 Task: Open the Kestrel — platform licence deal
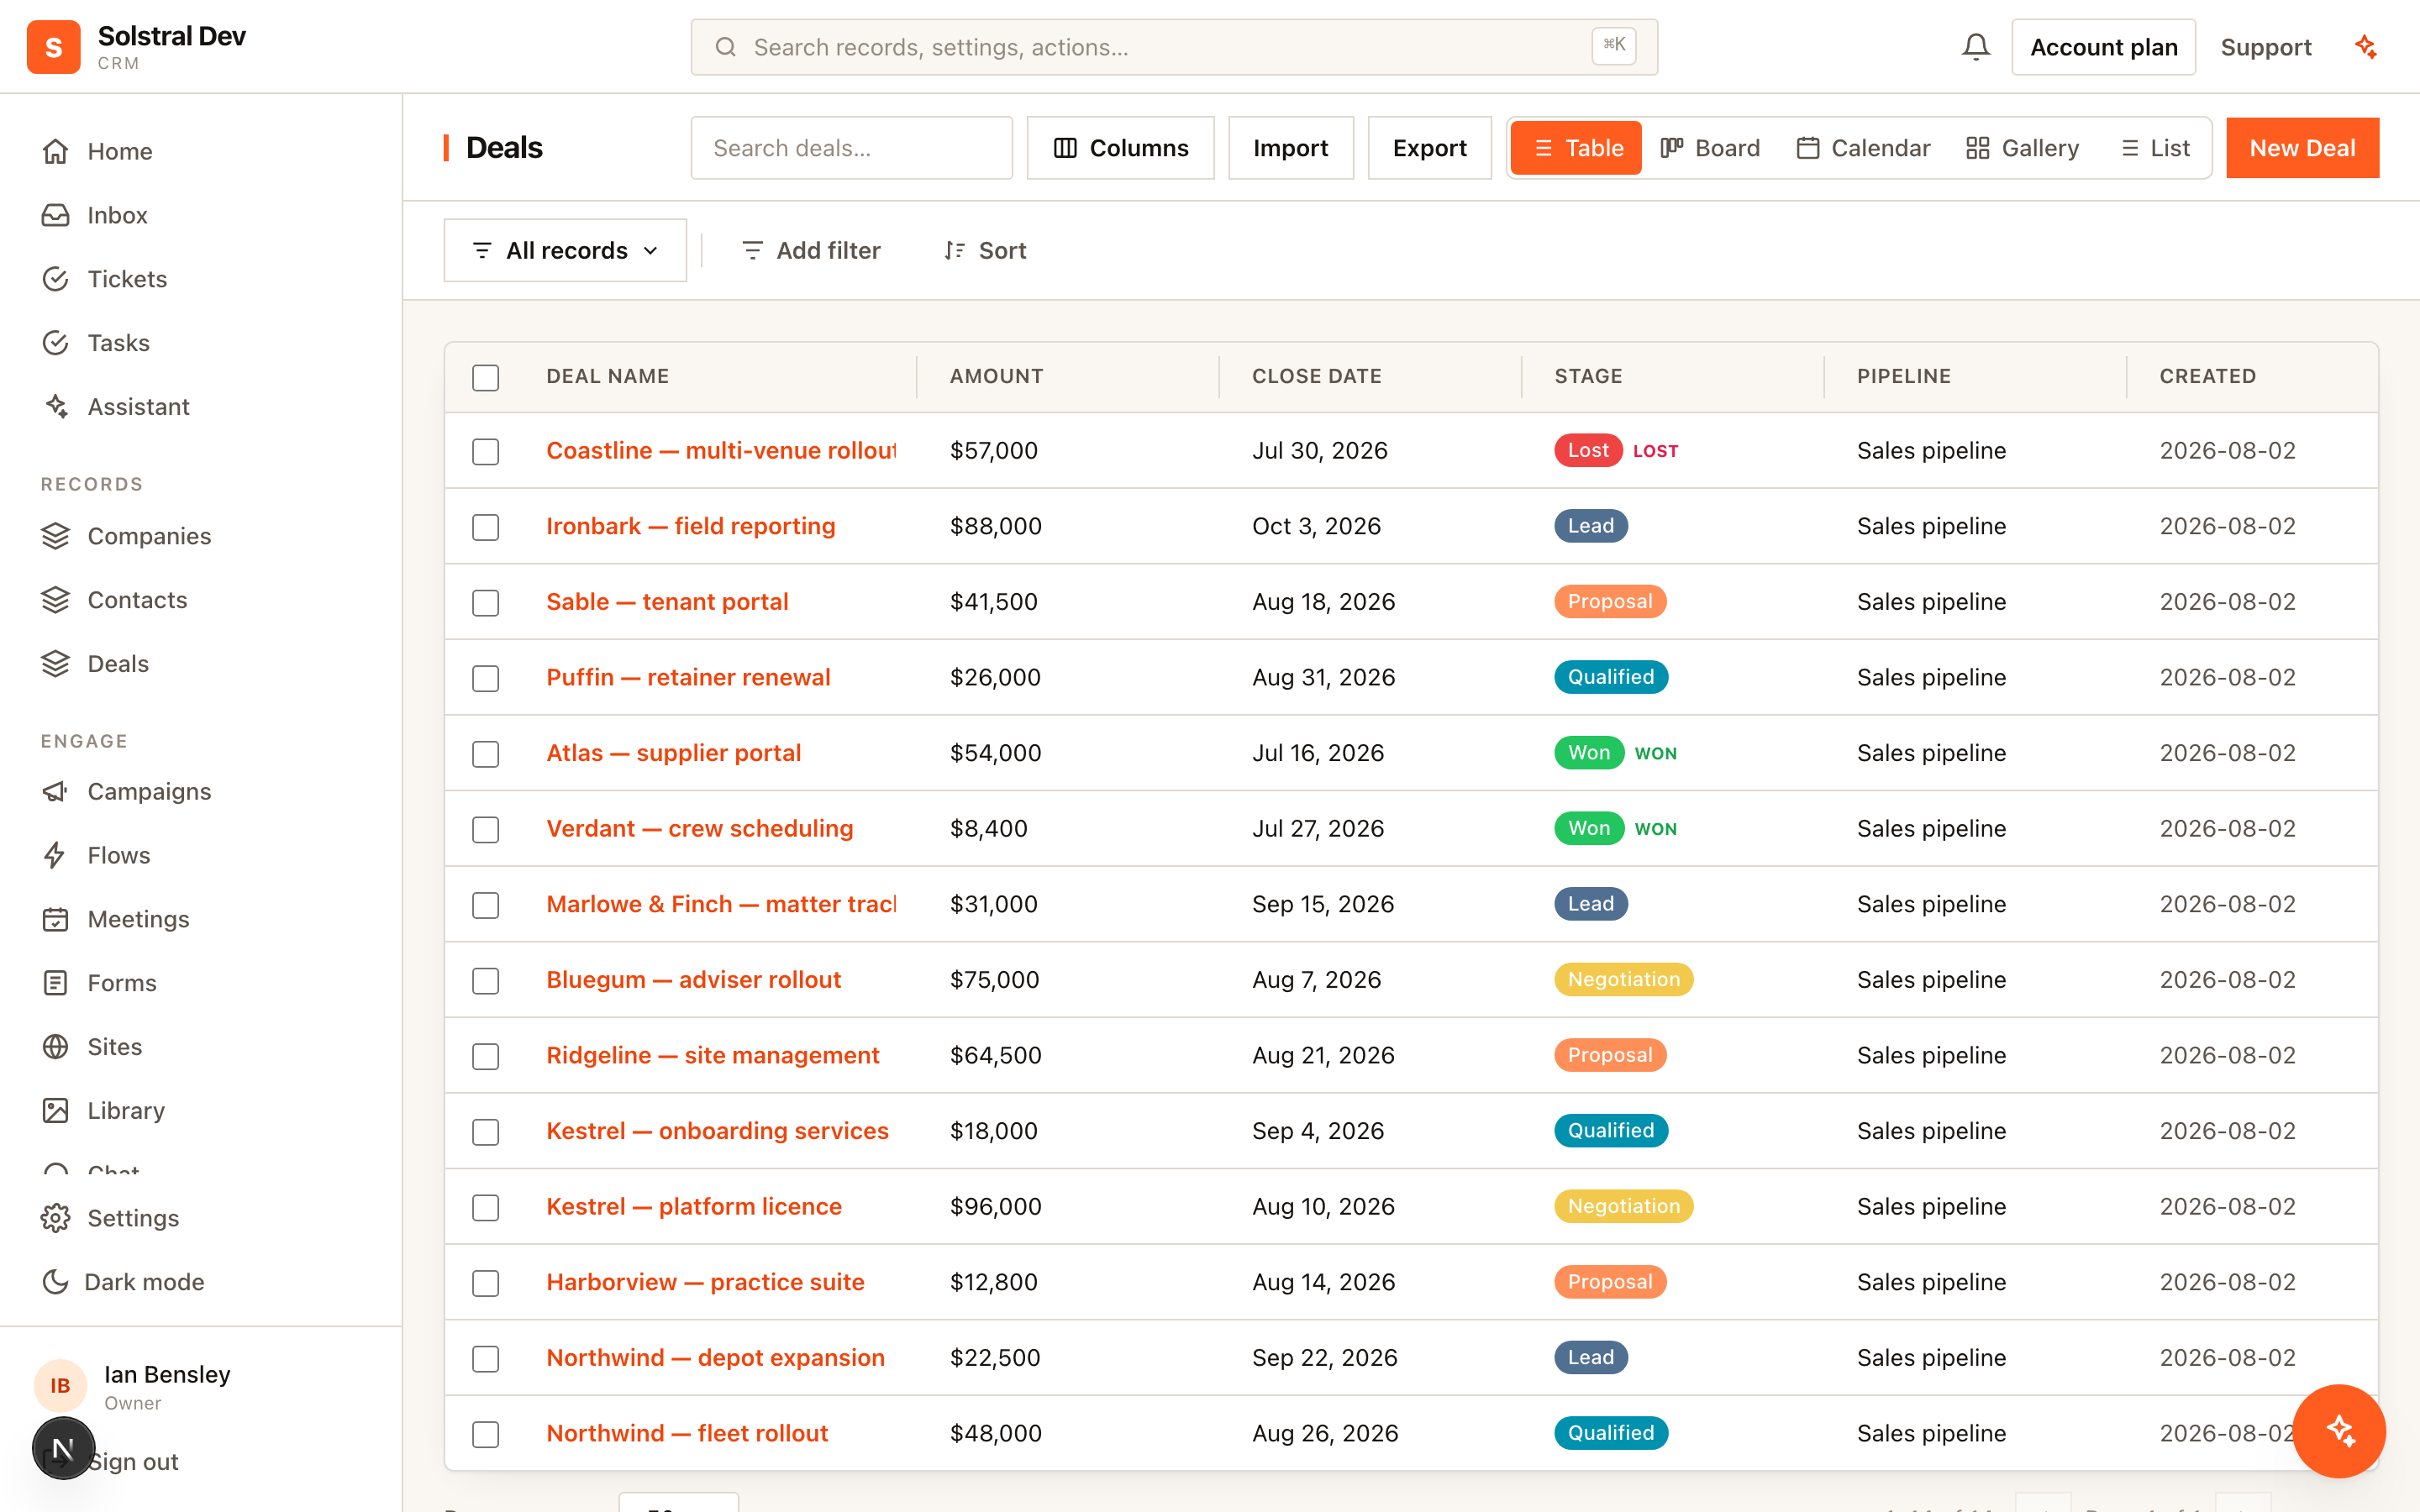point(694,1206)
